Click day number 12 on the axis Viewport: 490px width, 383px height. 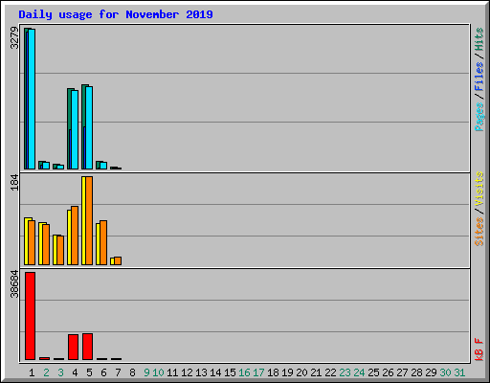coord(187,372)
